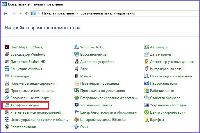
Task: Open the Шифрование диска BitLocker icon
Action: tap(77, 119)
